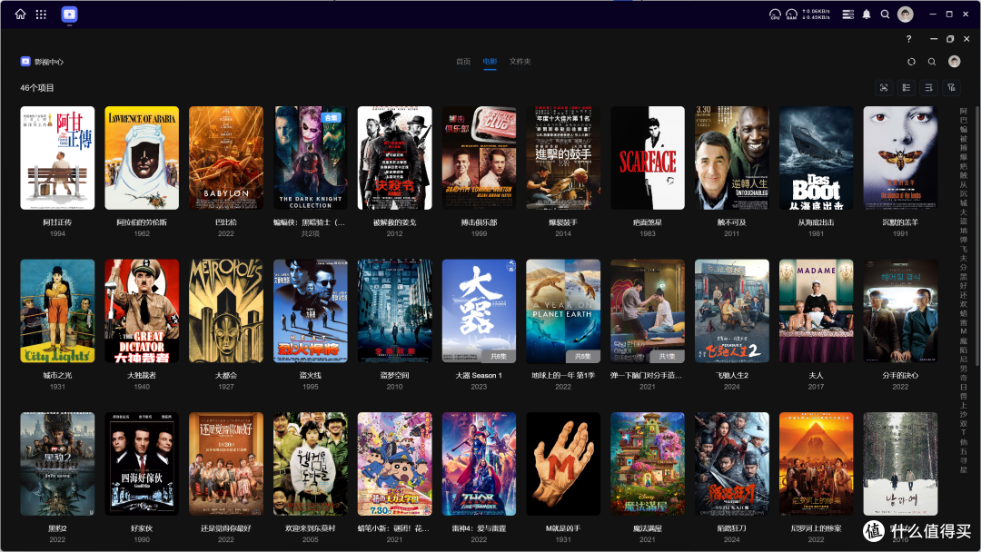Open video center profile avatar

click(x=954, y=61)
